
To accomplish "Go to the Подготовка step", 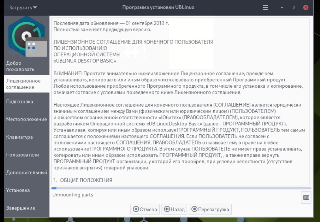I will pos(27,102).
